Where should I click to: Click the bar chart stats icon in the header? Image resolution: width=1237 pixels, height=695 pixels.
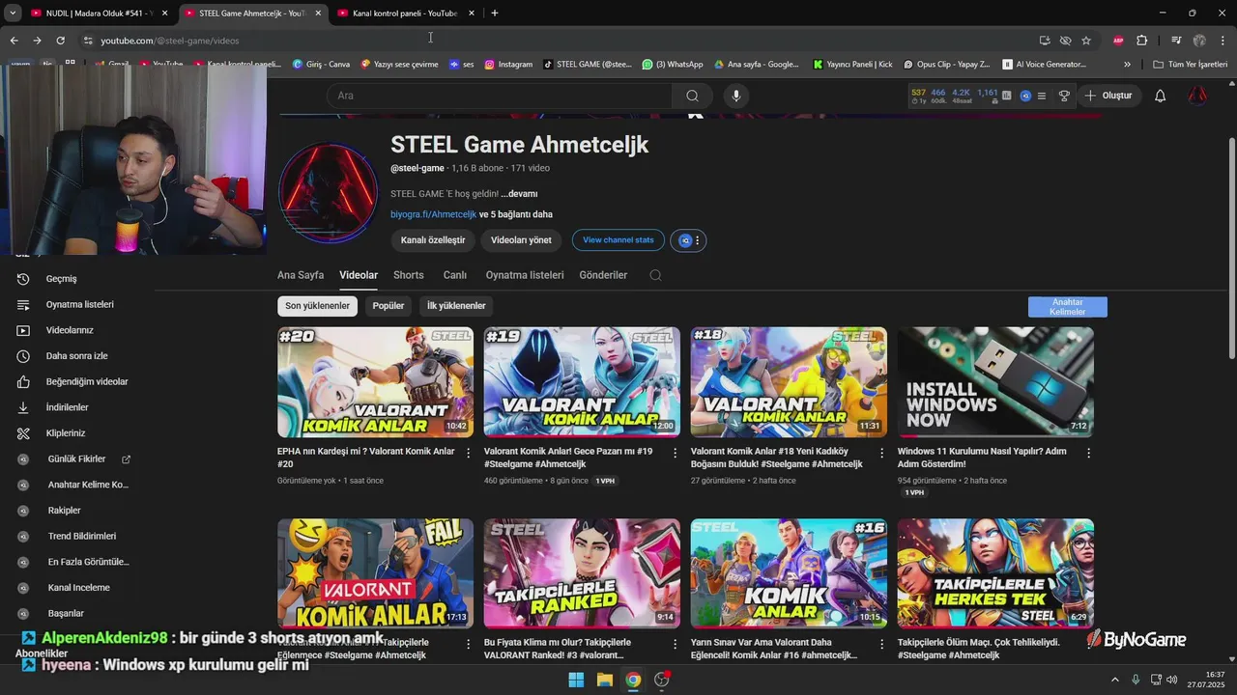(1007, 96)
